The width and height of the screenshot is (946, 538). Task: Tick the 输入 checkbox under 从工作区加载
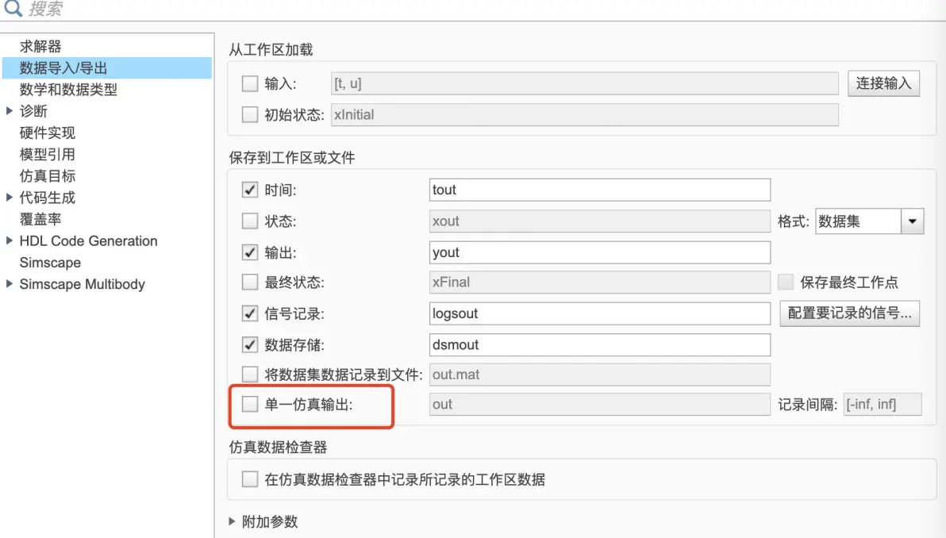pos(250,83)
